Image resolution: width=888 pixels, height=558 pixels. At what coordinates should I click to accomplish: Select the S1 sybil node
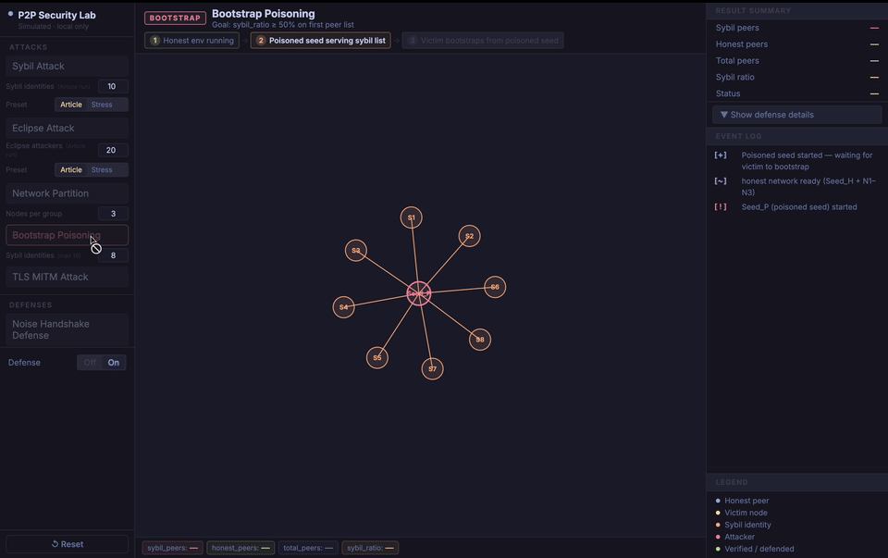tap(411, 217)
